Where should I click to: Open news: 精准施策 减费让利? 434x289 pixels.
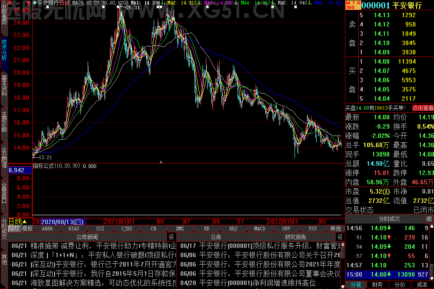[x=93, y=246]
